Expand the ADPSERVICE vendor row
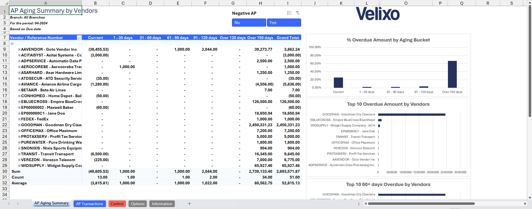Screen dimensions: 532x209 tap(19, 61)
